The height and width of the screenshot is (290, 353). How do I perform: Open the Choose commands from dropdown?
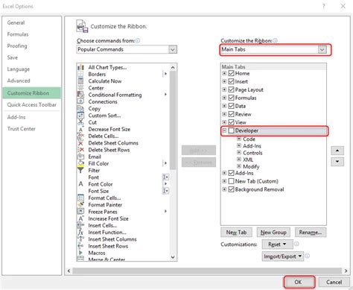point(173,49)
